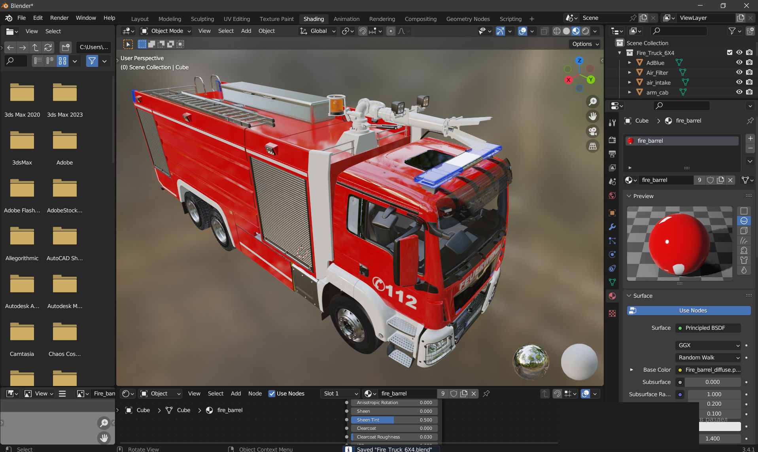This screenshot has height=452, width=758.
Task: Add a material slot with plus button
Action: click(750, 138)
